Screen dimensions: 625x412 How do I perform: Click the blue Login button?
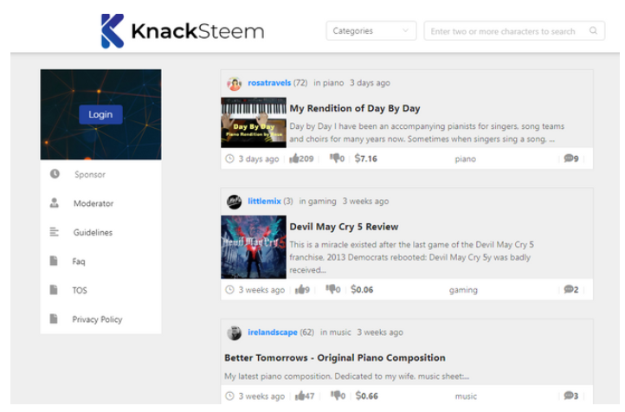coord(100,114)
